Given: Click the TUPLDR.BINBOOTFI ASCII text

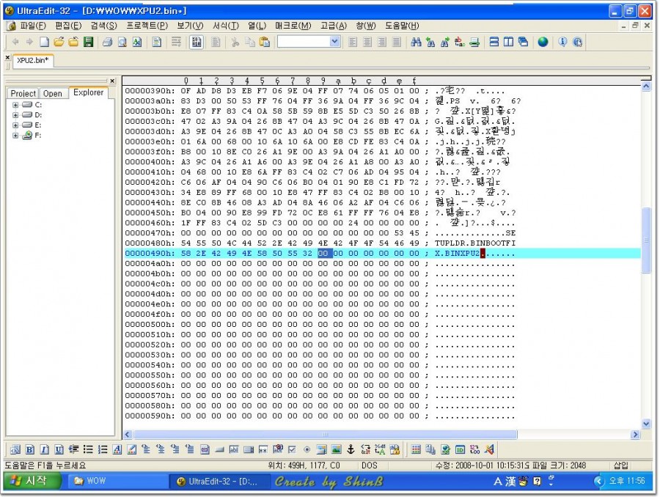Looking at the screenshot, I should [474, 243].
